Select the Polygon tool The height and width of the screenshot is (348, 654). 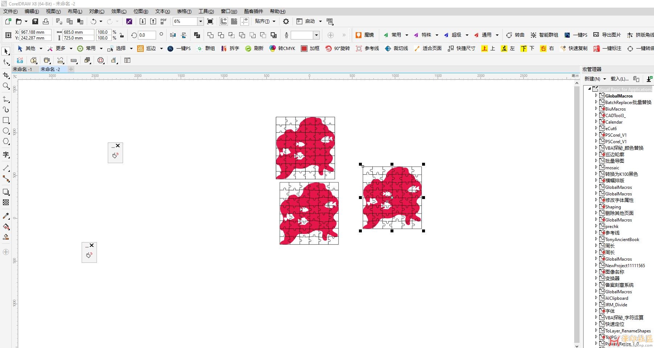(6, 141)
